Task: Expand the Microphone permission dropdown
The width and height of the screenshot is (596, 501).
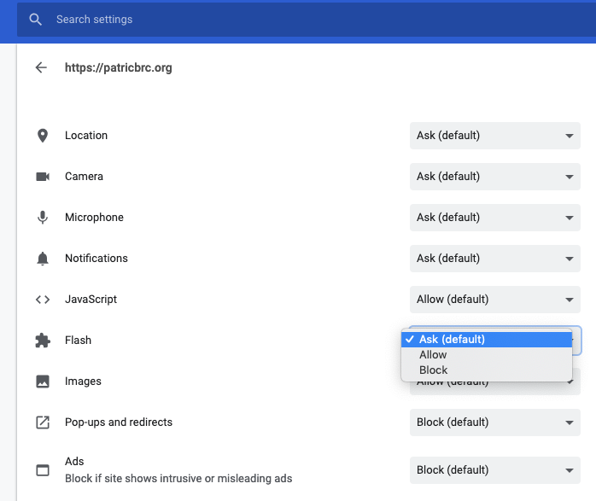Action: [x=494, y=218]
